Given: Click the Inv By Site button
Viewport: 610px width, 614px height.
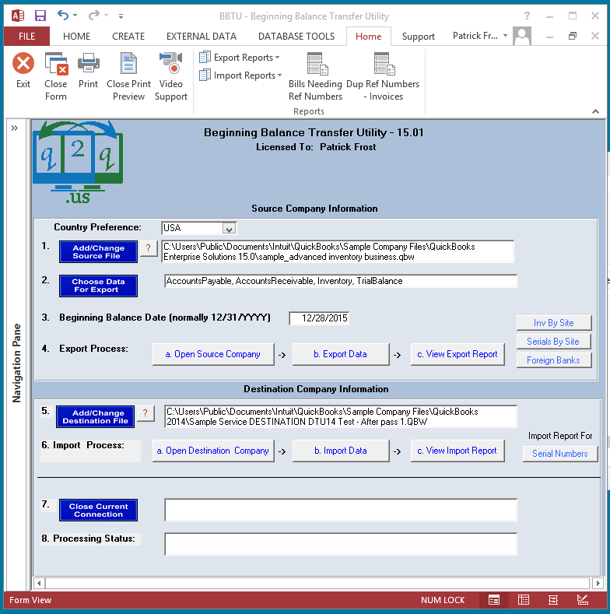Looking at the screenshot, I should (554, 323).
